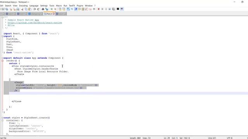Open the Document Map toolbar icon
This screenshot has width=248, height=139.
click(83, 9)
